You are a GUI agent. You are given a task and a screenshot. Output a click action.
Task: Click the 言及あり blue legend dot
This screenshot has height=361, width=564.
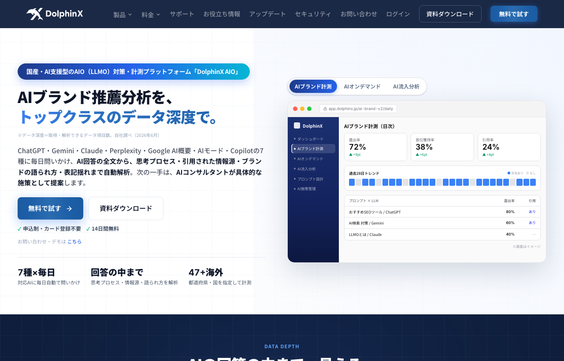pyautogui.click(x=509, y=173)
